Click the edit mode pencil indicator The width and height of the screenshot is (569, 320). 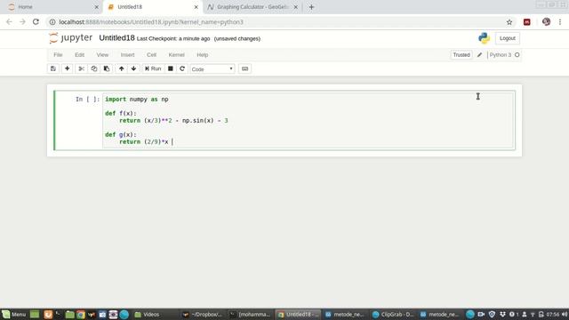479,55
